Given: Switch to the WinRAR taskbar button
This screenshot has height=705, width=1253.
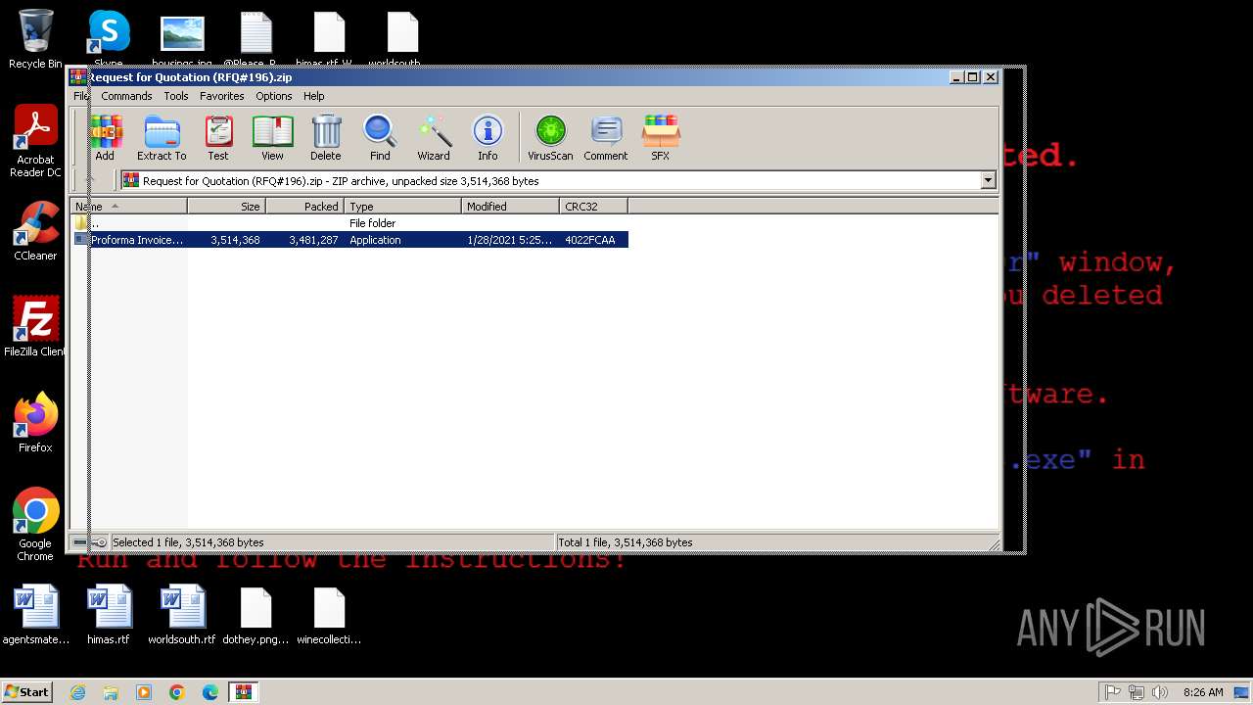Looking at the screenshot, I should [244, 692].
